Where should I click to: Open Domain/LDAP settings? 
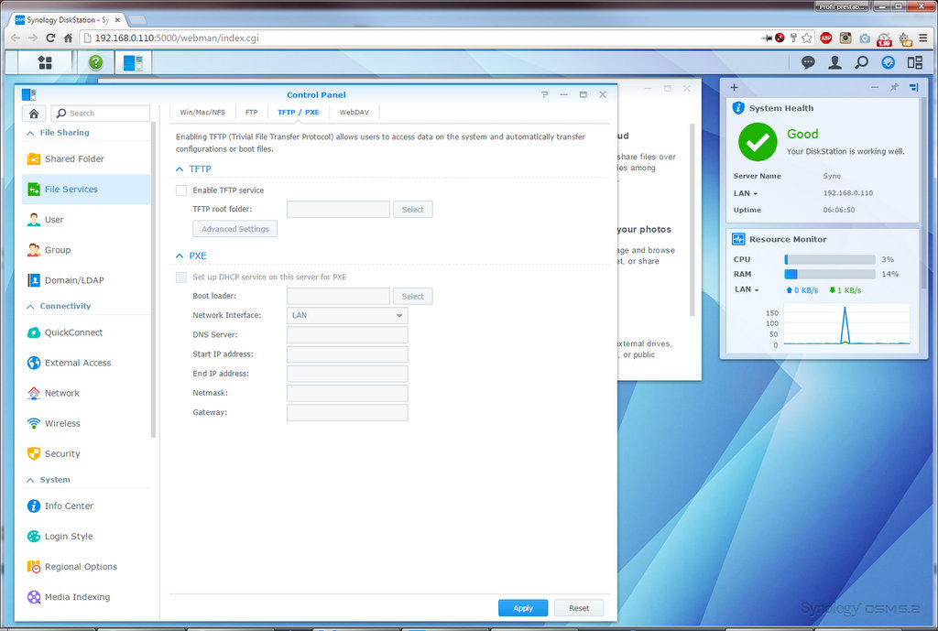(86, 280)
